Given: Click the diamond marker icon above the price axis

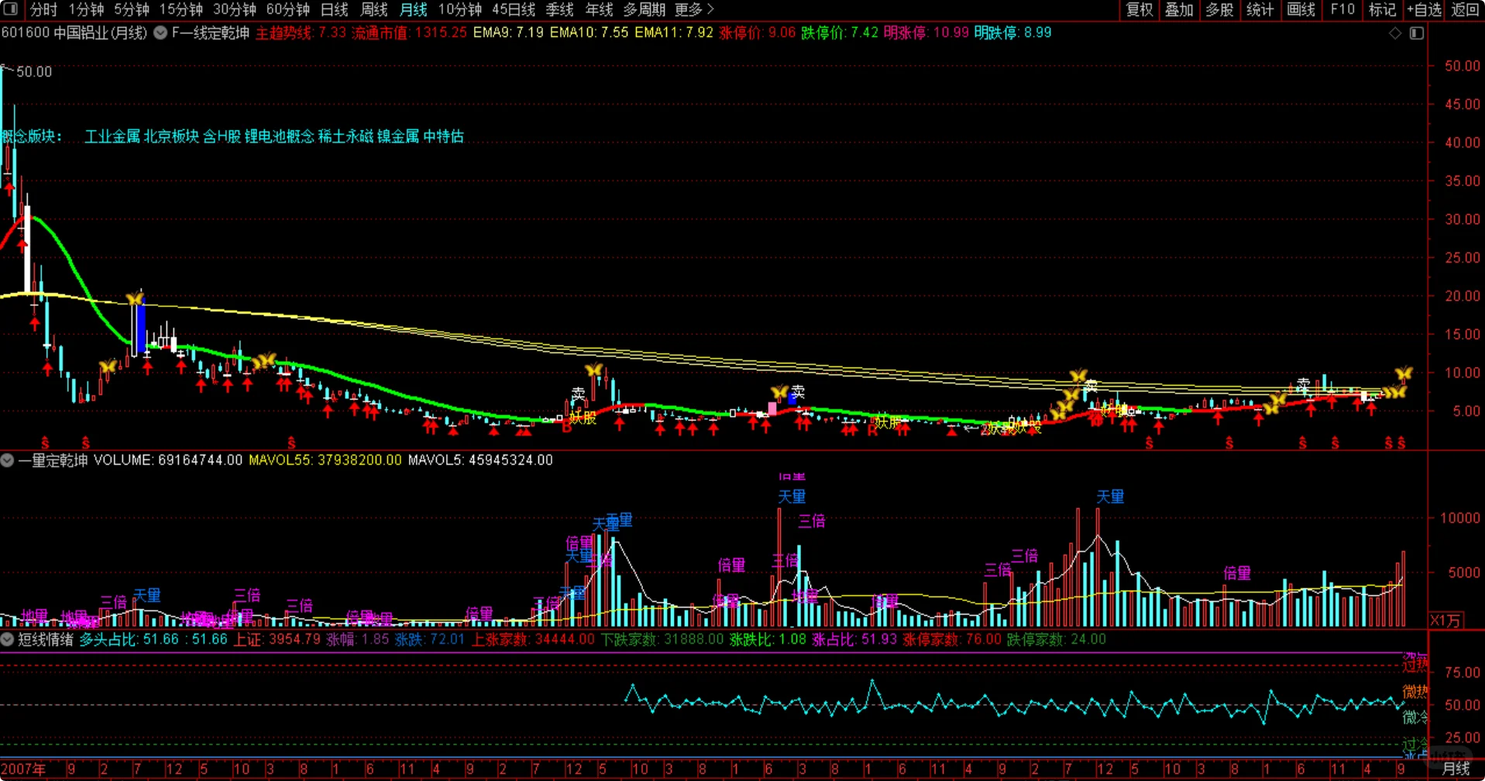Looking at the screenshot, I should click(x=1395, y=33).
